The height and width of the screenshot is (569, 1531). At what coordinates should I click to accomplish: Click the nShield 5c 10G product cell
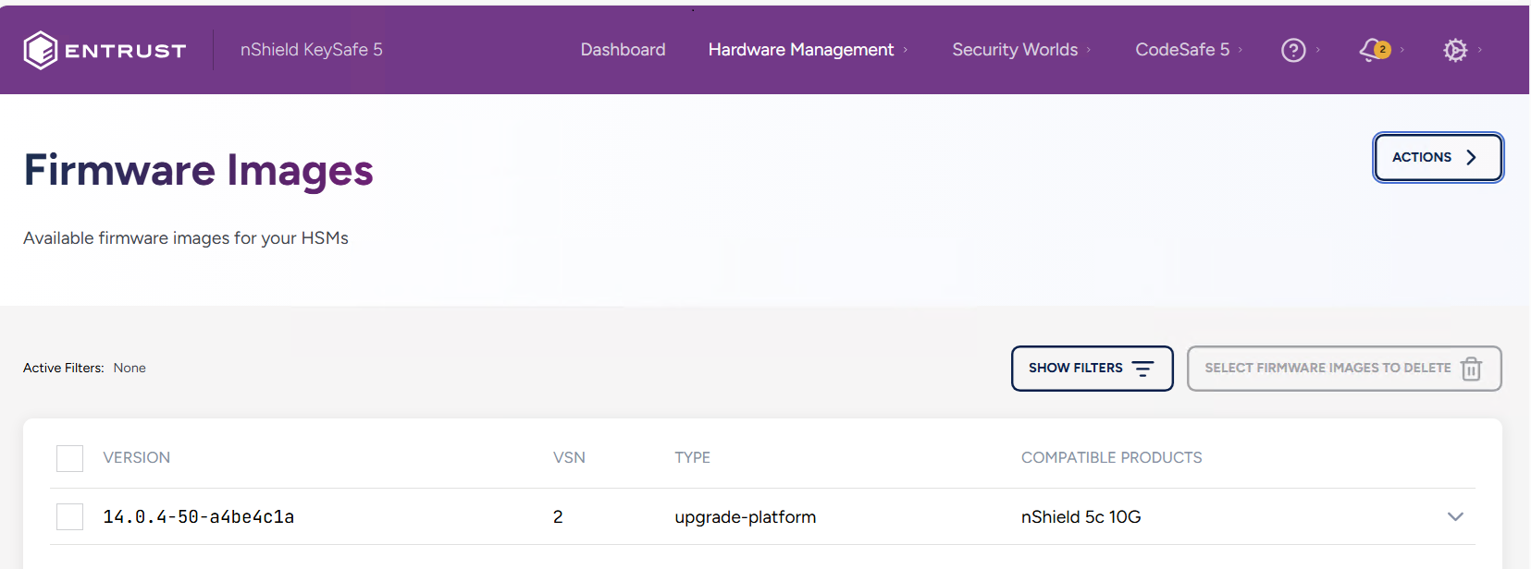(1080, 517)
